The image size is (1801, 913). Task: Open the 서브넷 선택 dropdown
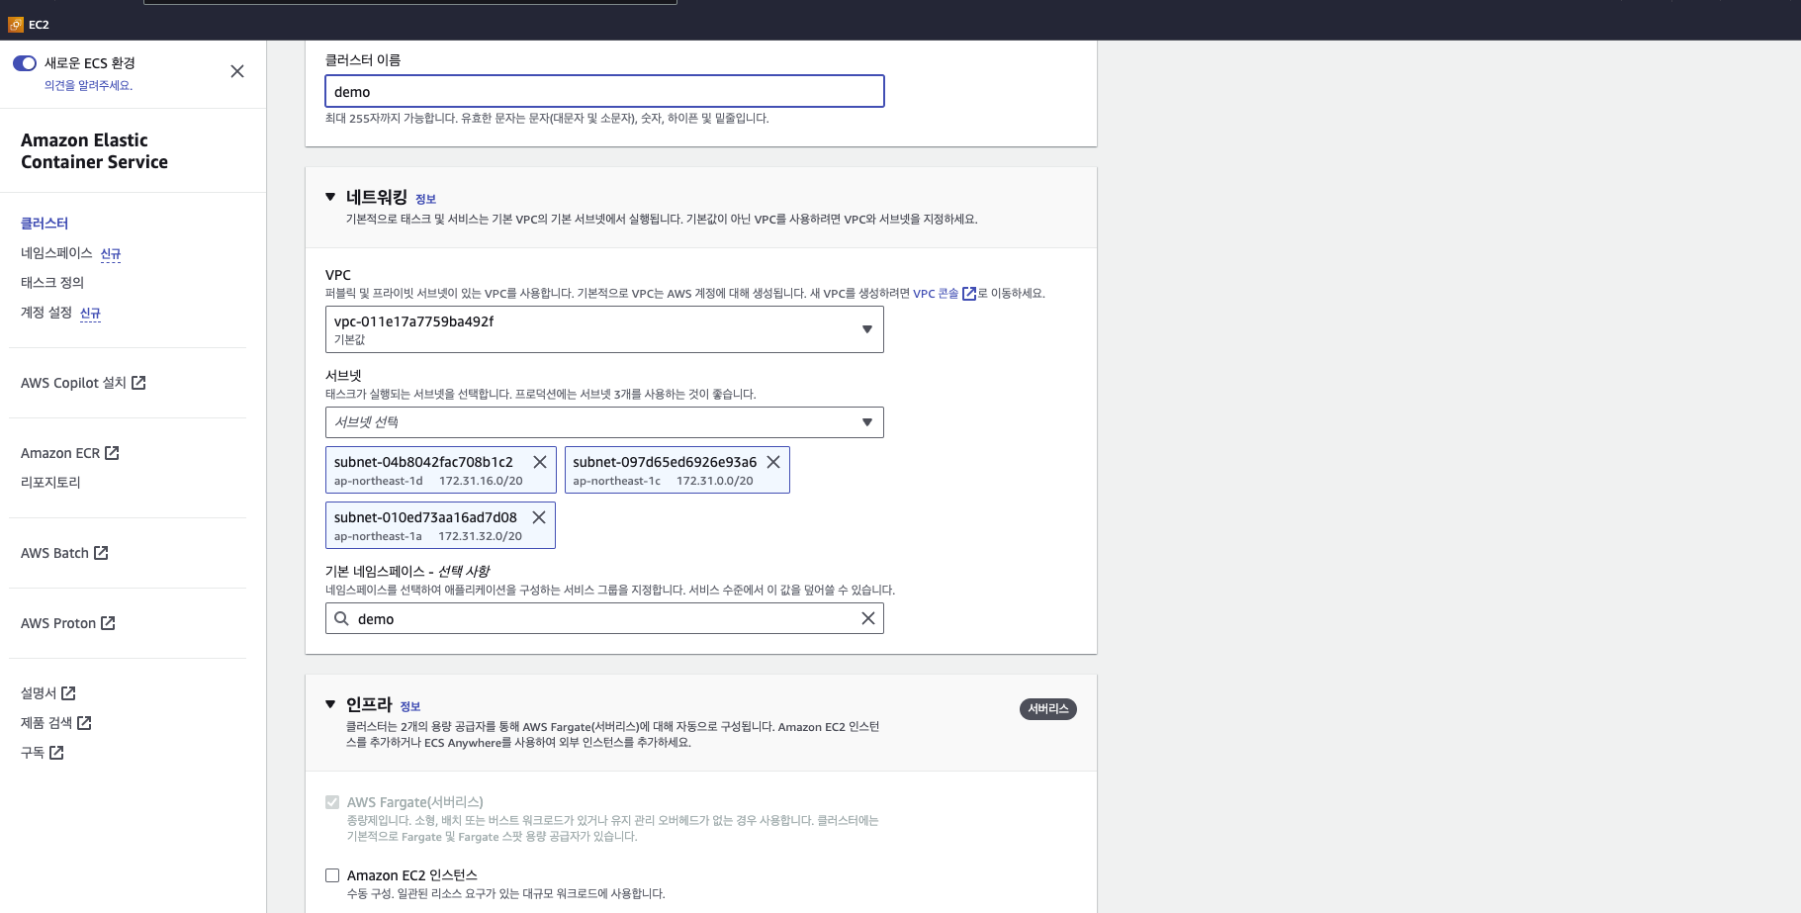tap(604, 422)
